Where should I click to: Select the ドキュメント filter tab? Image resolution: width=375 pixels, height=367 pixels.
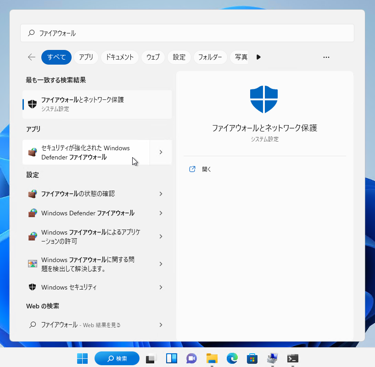pyautogui.click(x=119, y=57)
